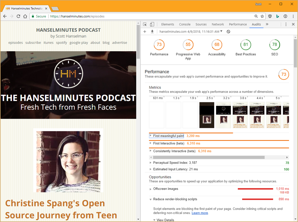Switch to the Console tab
The width and height of the screenshot is (298, 222).
(x=185, y=24)
